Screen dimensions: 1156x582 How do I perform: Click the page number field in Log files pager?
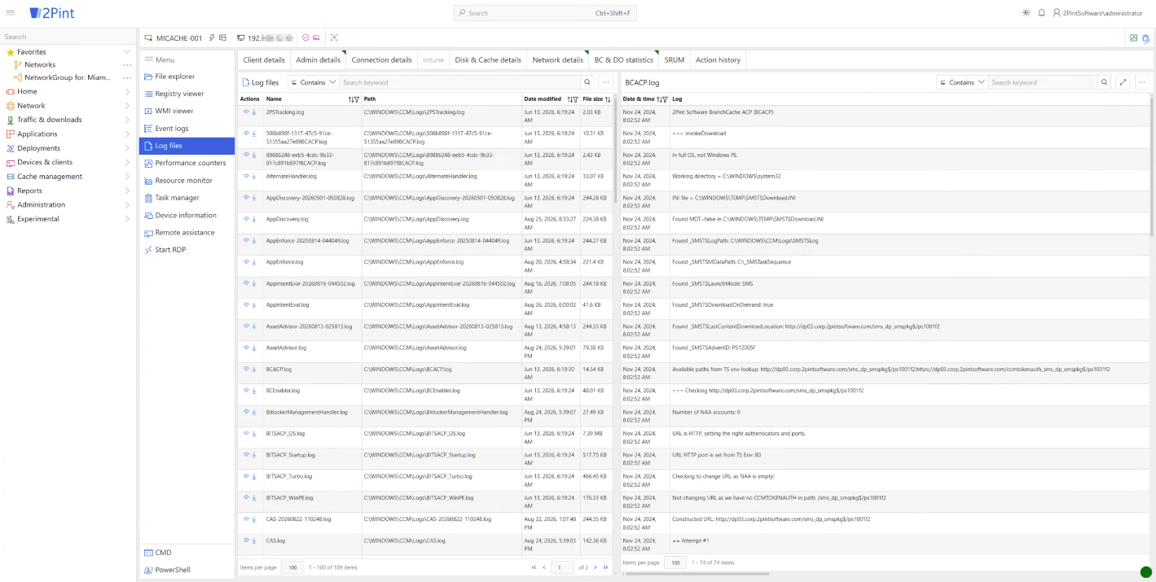(562, 567)
